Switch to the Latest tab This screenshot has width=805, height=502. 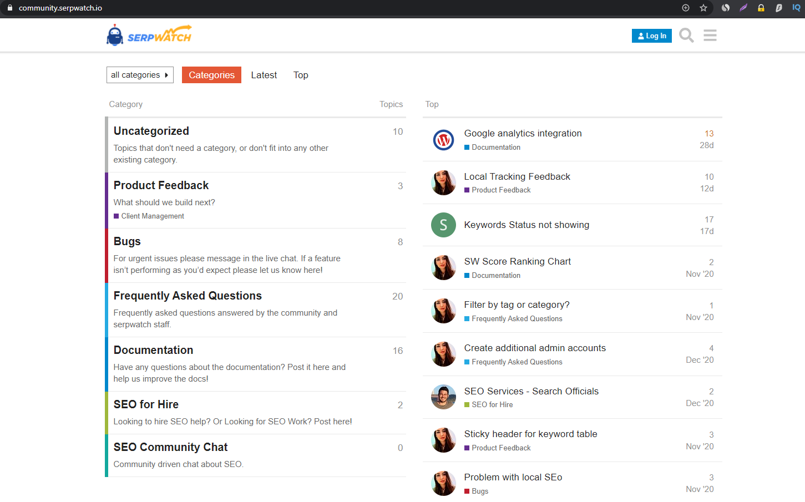tap(264, 75)
